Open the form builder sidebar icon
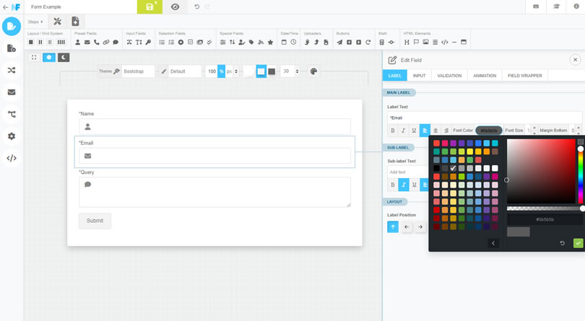This screenshot has height=321, width=585. [12, 27]
